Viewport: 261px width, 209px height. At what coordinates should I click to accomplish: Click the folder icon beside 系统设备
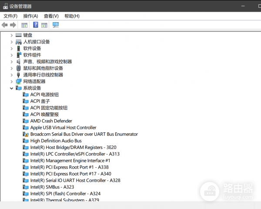19,88
